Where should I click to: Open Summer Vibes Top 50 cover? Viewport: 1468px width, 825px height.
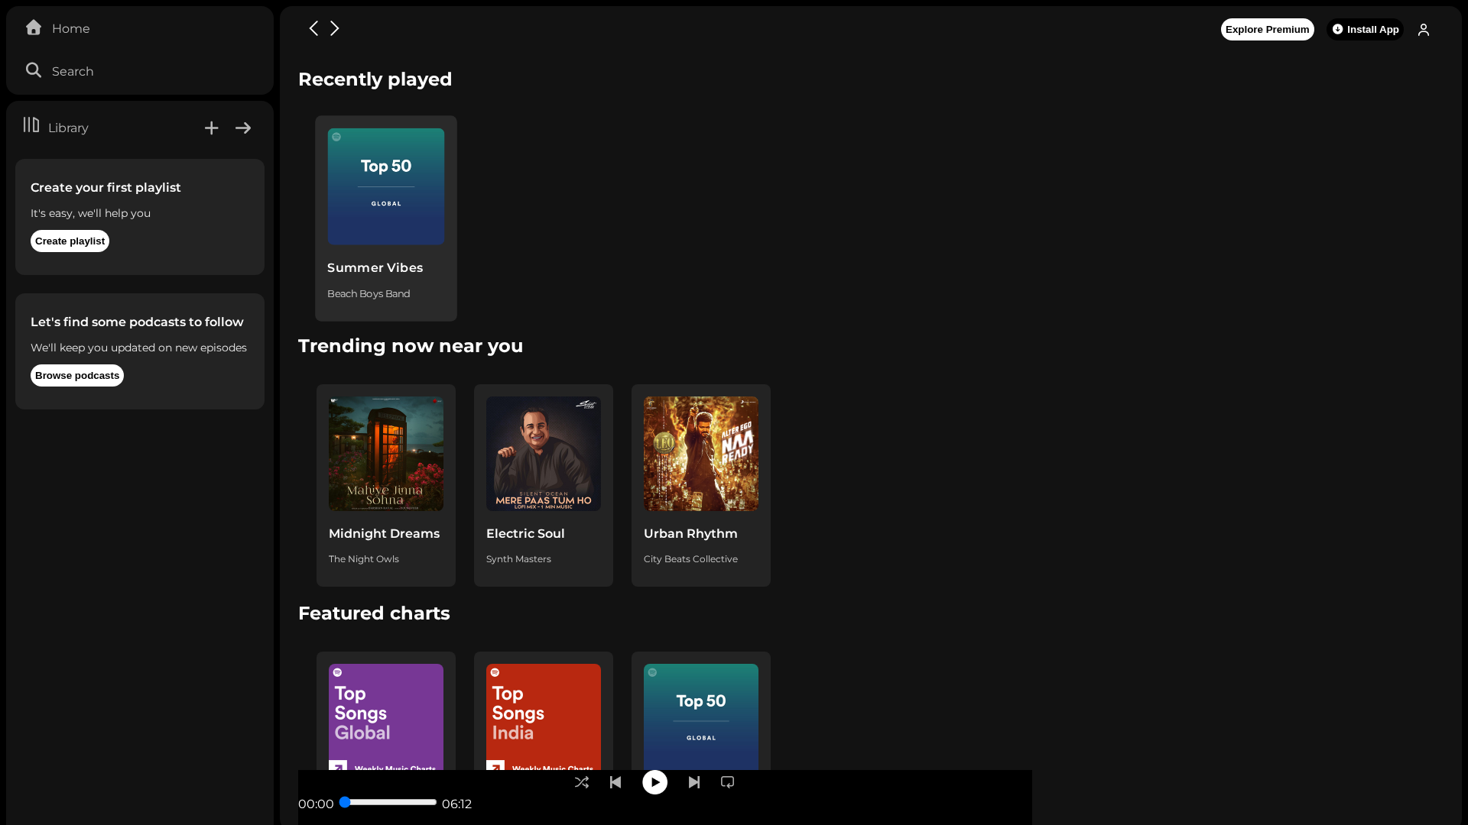(x=386, y=186)
